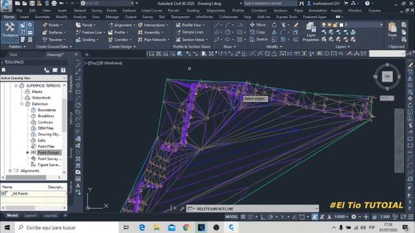Open Toolspace help icon
Screen dimensions: 415x233
tap(63, 70)
